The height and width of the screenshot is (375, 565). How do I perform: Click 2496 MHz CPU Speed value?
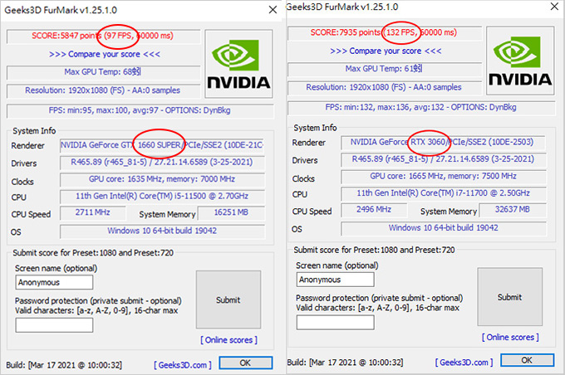coord(374,210)
